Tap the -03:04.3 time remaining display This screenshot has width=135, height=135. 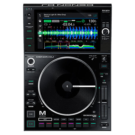[68, 24]
